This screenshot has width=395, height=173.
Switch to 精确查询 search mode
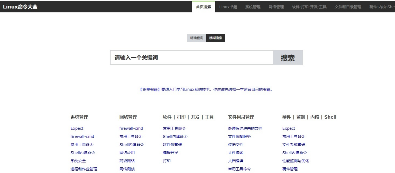coord(197,38)
